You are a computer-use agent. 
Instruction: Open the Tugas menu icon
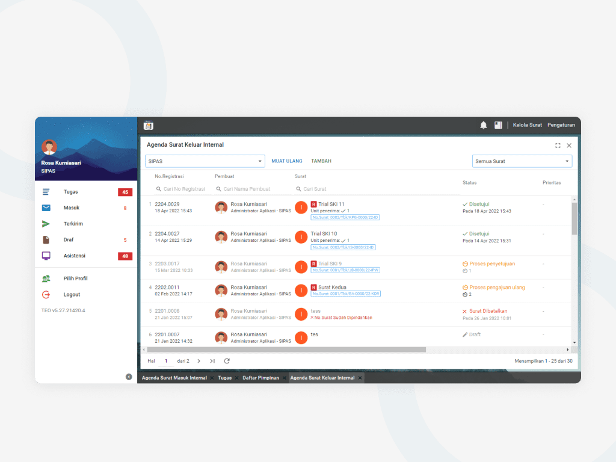point(46,192)
